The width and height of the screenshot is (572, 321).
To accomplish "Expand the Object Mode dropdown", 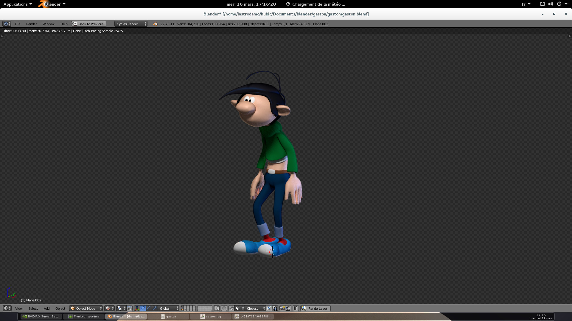I will 86,308.
